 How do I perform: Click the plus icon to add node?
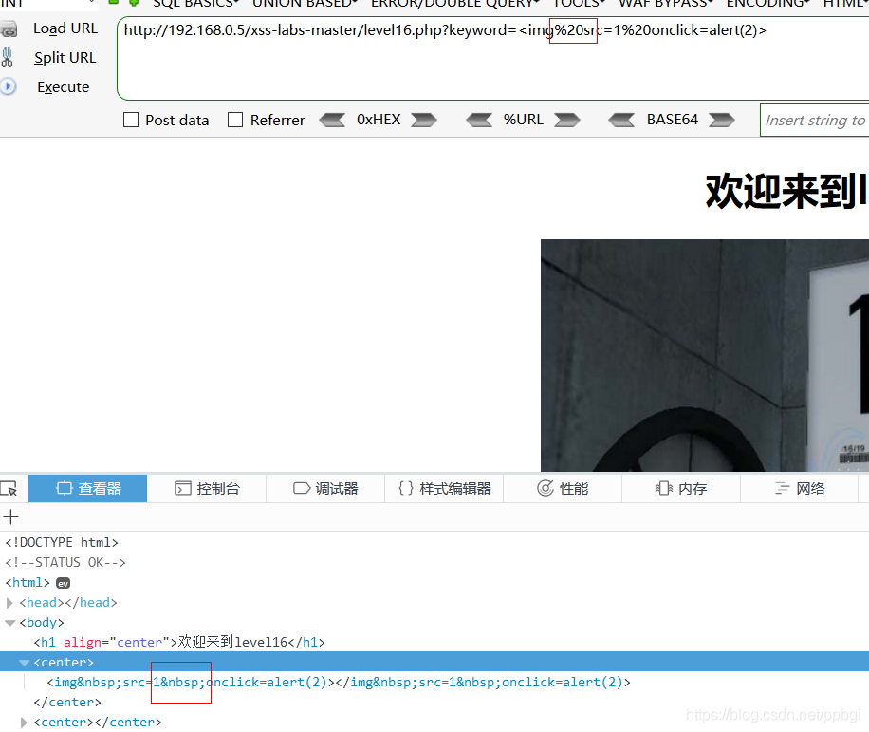coord(10,517)
